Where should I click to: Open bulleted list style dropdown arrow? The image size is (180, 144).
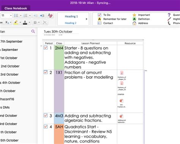pos(21,16)
